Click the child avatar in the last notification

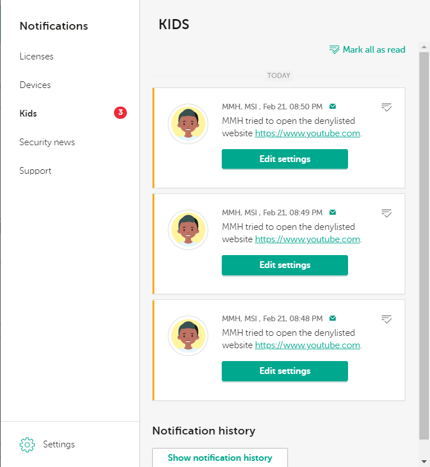coord(188,336)
